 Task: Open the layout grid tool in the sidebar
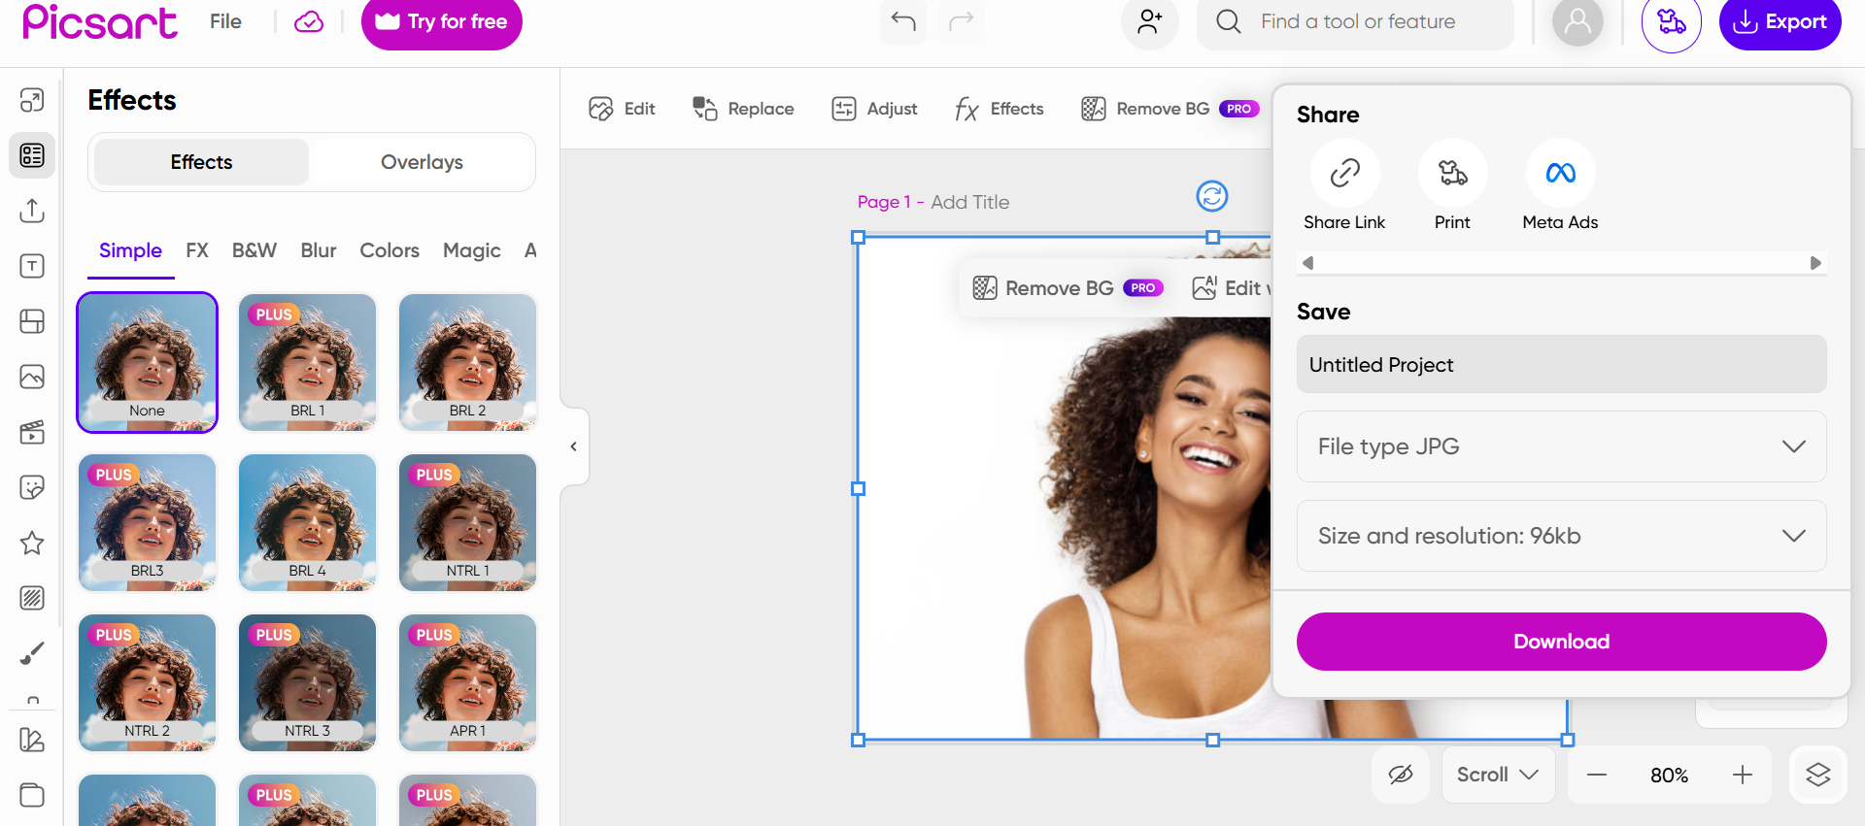click(32, 321)
